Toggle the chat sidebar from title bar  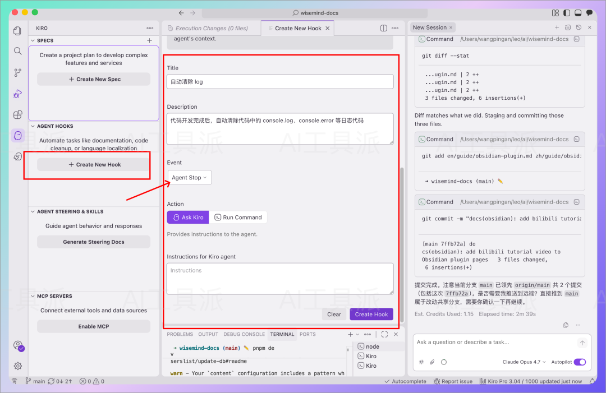pyautogui.click(x=589, y=13)
